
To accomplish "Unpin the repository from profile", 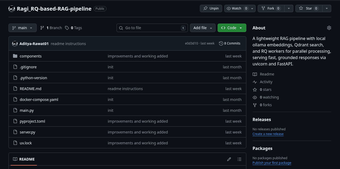I will point(211,8).
